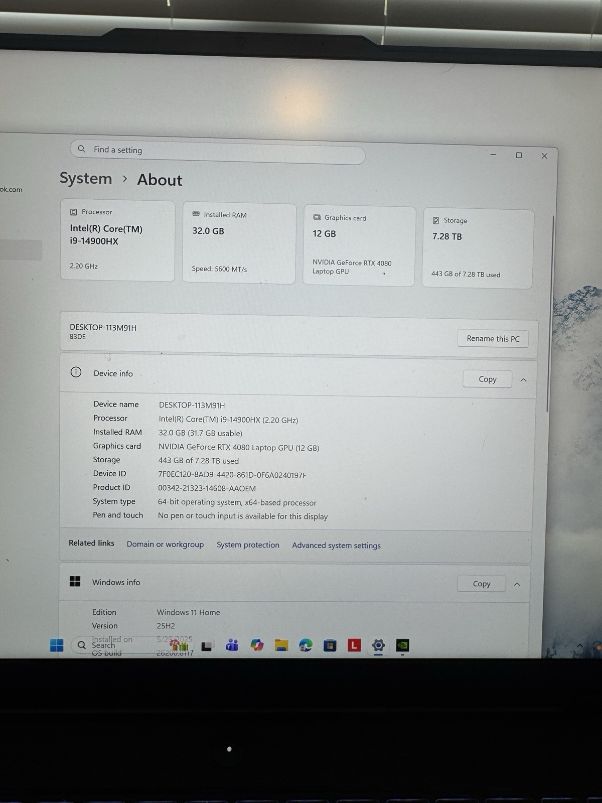This screenshot has height=803, width=602.
Task: Select the Processor summary card
Action: coord(118,241)
